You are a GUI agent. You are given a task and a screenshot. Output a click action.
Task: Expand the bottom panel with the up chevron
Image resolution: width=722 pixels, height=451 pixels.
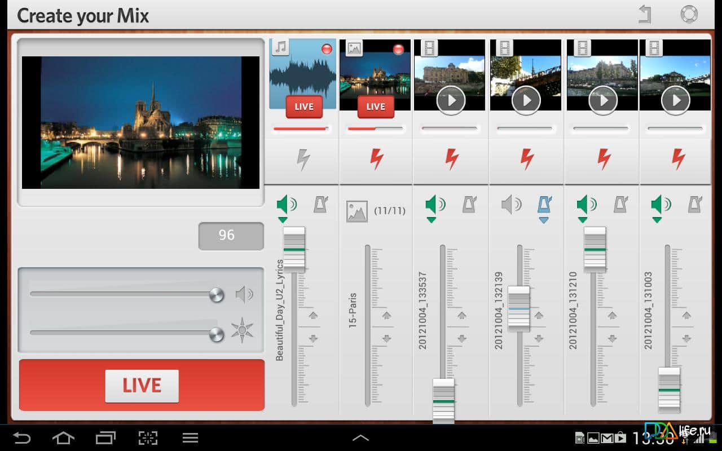pos(360,437)
